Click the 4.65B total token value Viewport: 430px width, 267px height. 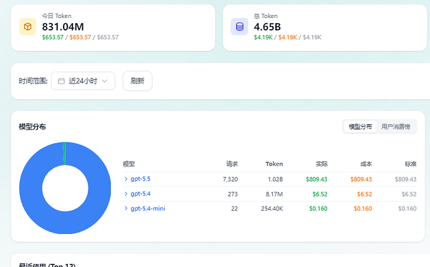[267, 27]
